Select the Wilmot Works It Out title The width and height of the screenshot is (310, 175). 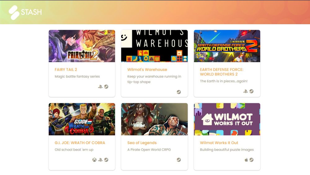pos(219,143)
